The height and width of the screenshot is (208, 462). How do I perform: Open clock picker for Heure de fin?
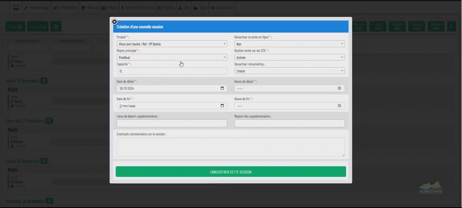click(x=339, y=106)
